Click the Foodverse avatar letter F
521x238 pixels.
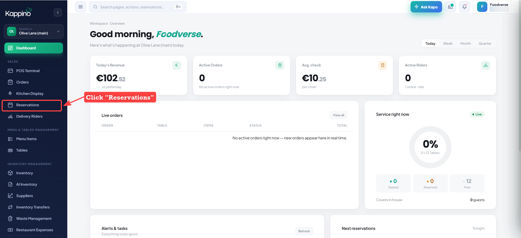482,7
